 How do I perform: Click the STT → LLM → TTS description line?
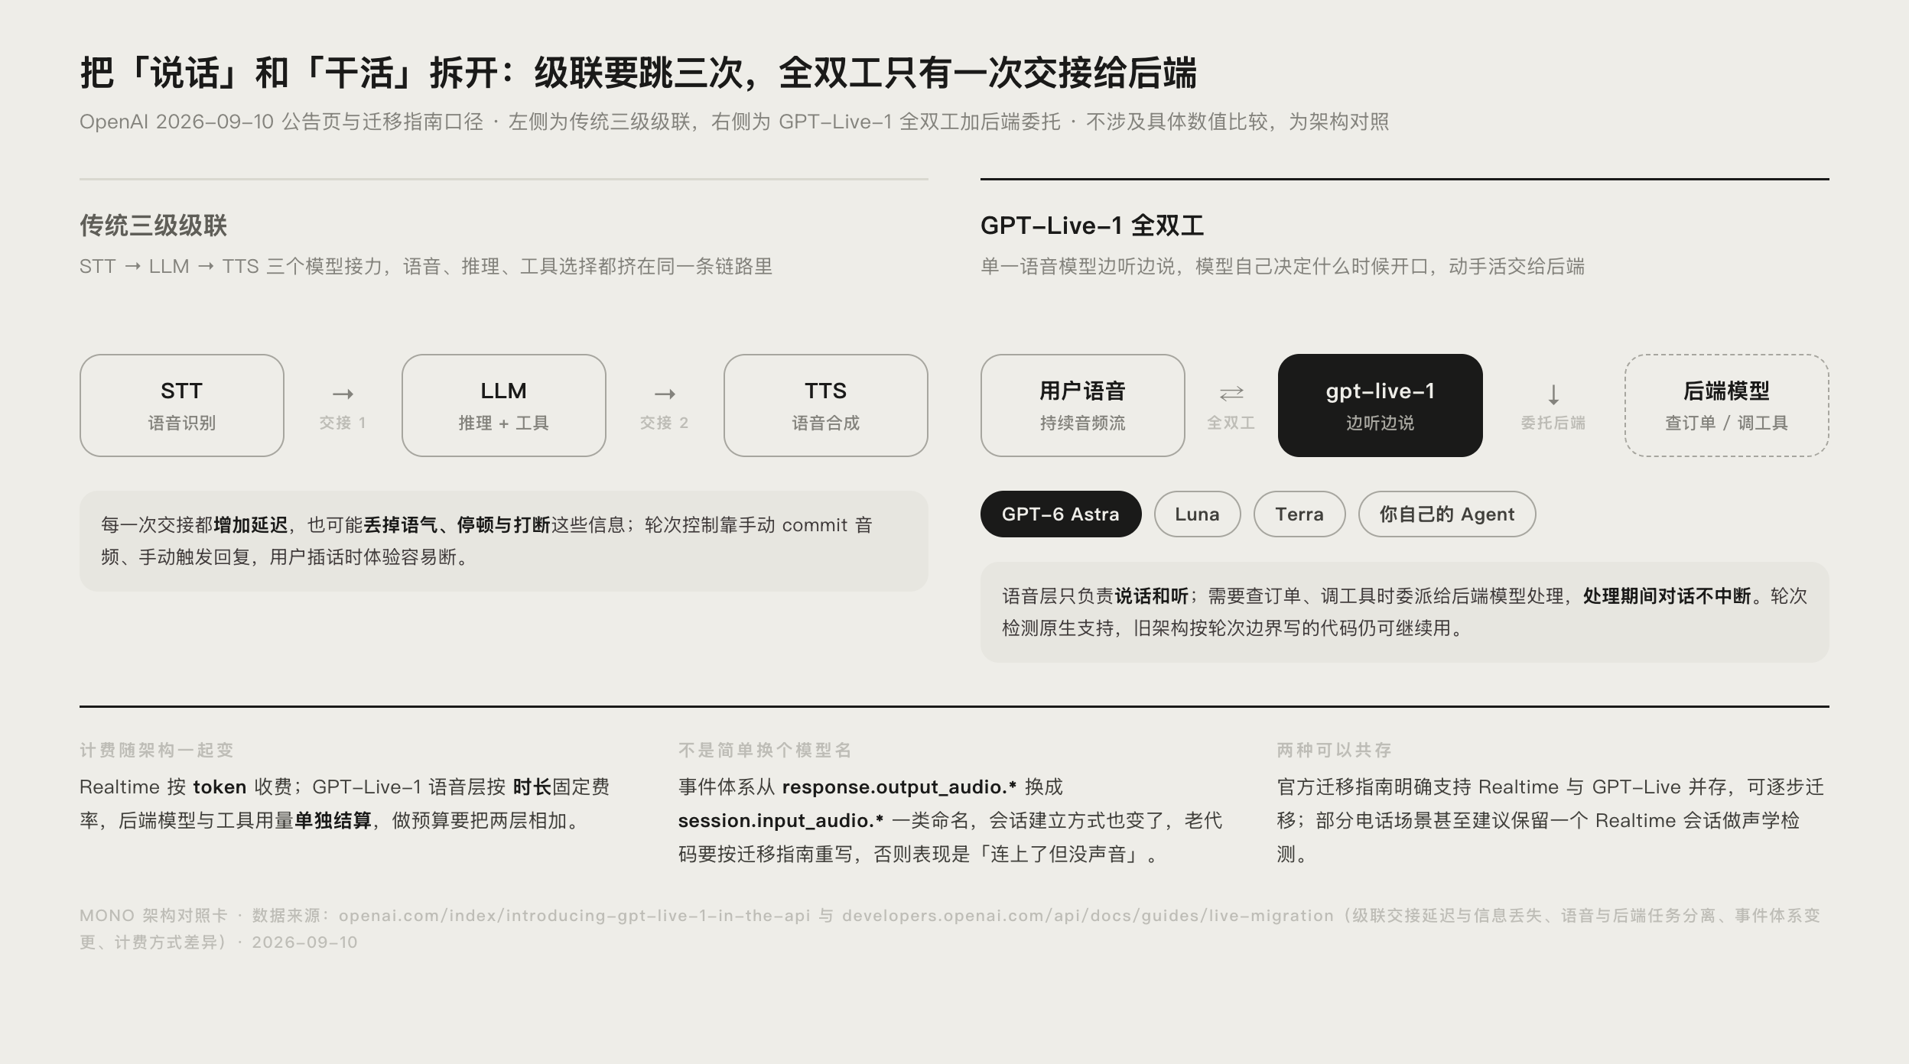[x=426, y=266]
